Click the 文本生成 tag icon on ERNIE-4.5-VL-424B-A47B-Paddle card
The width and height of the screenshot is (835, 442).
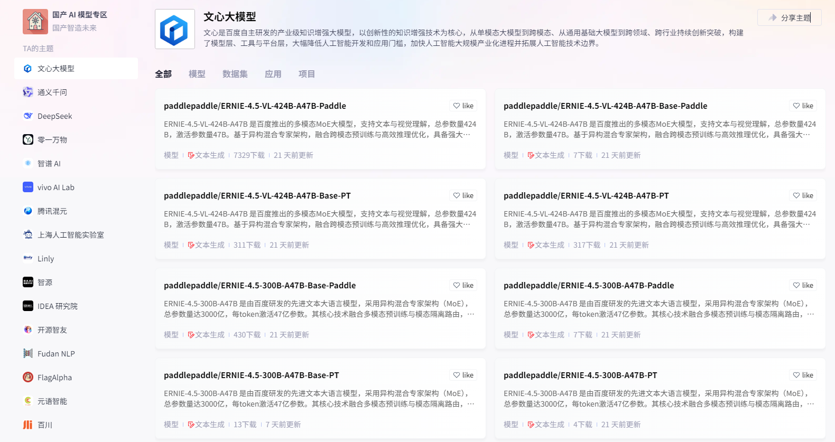point(191,155)
